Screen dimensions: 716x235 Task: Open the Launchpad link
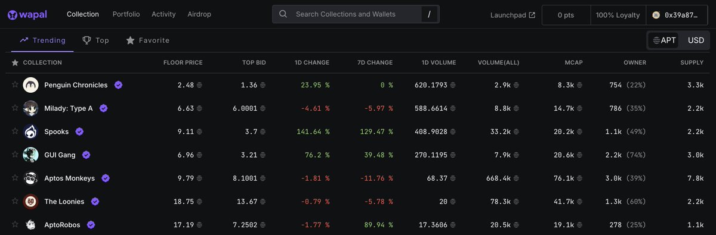pyautogui.click(x=513, y=15)
